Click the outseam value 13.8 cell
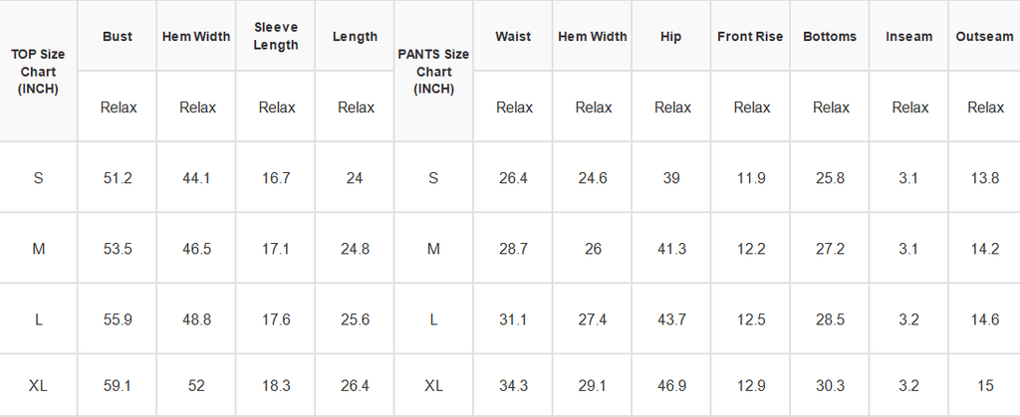Viewport: 1020px width, 417px height. pos(984,177)
